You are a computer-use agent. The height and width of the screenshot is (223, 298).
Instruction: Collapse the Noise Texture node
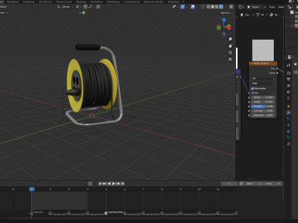pyautogui.click(x=252, y=63)
